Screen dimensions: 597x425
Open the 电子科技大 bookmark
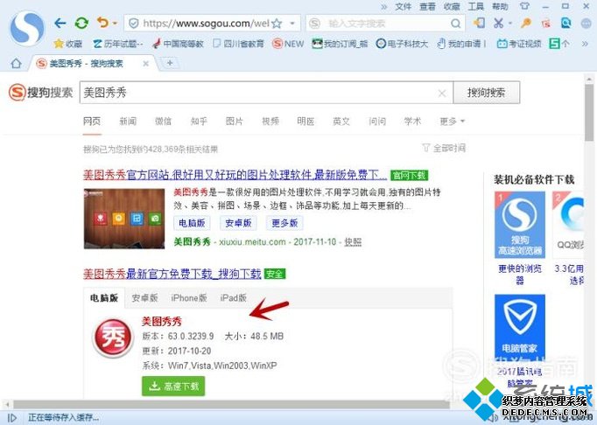pos(402,44)
